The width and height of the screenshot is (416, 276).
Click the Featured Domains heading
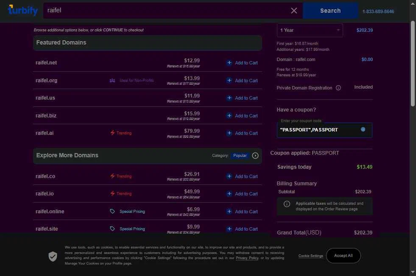tap(61, 43)
